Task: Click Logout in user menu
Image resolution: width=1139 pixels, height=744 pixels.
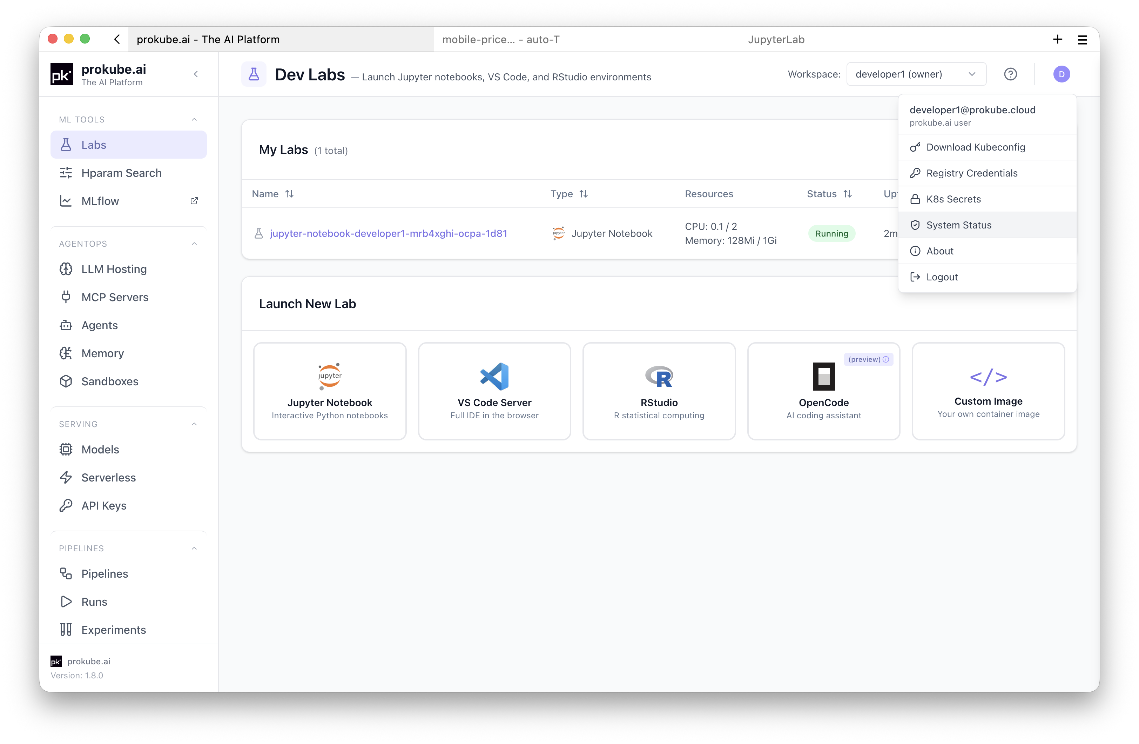Action: click(987, 277)
